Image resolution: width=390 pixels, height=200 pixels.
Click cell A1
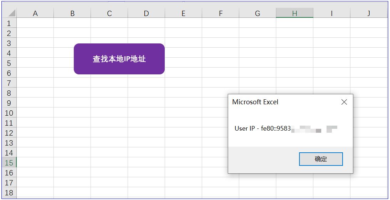pos(35,23)
